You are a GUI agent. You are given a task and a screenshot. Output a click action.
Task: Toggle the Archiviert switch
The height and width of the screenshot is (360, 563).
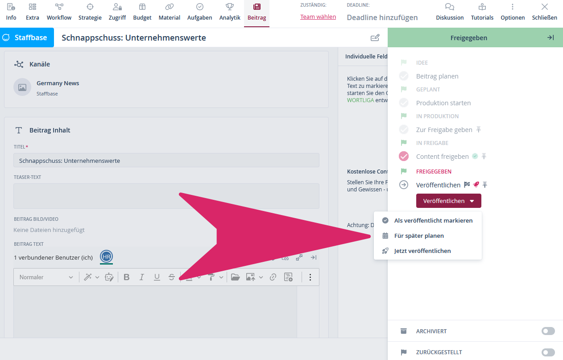(x=548, y=331)
